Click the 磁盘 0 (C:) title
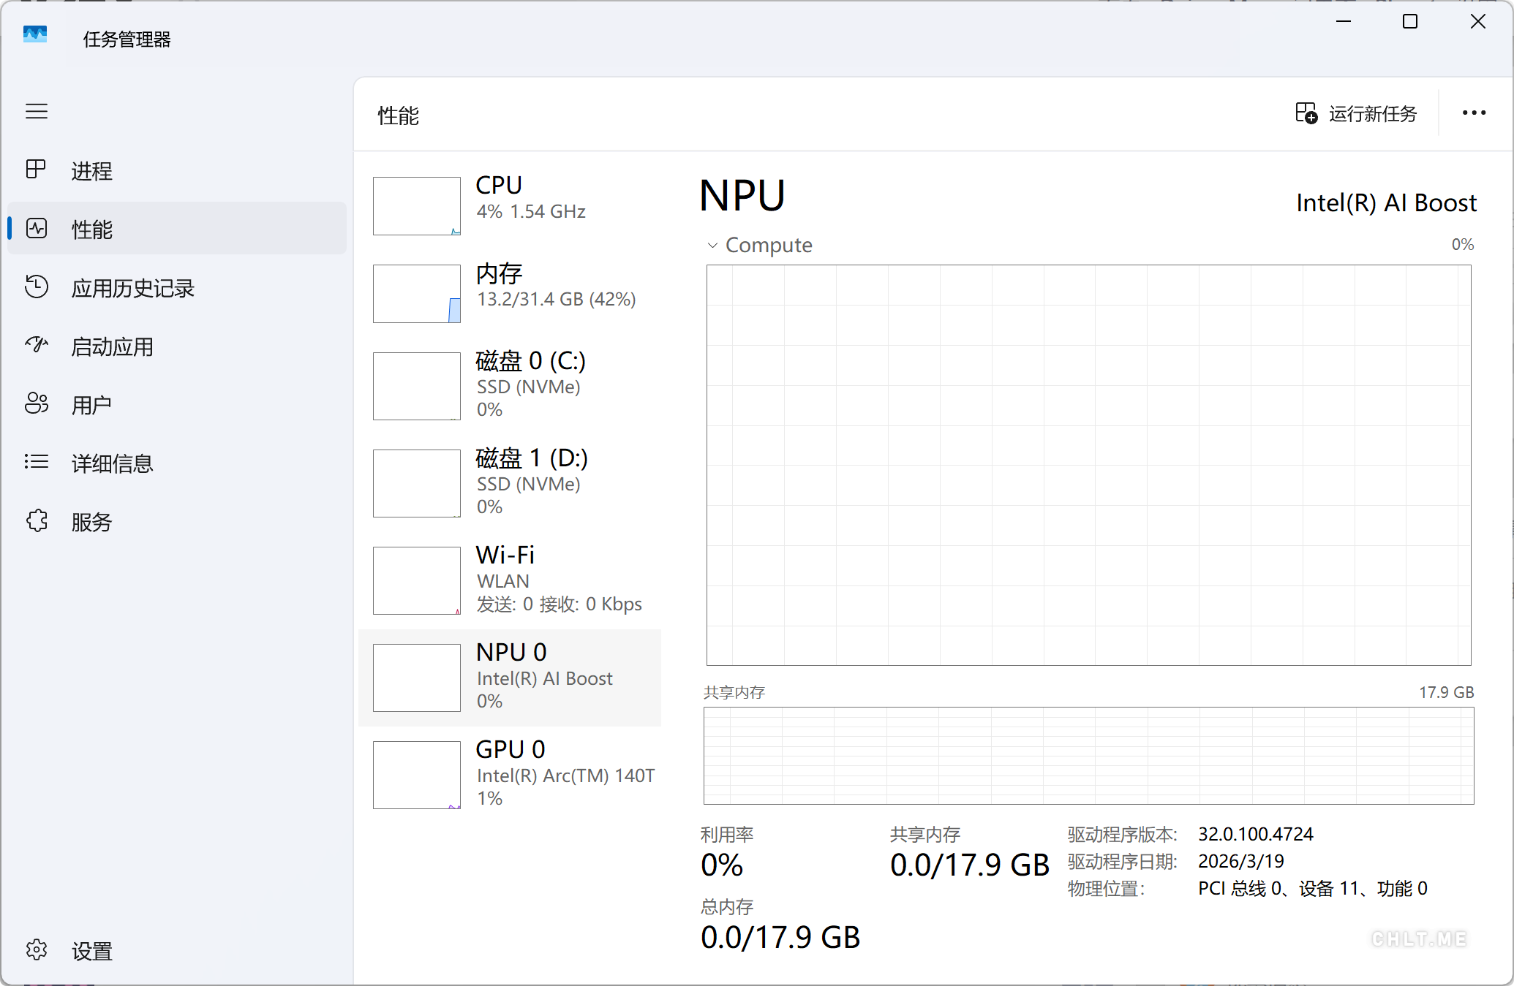The height and width of the screenshot is (986, 1514). (531, 361)
